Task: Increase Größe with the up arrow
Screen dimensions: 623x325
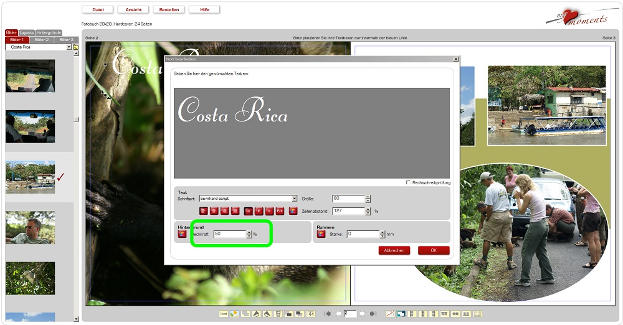Action: coord(368,197)
